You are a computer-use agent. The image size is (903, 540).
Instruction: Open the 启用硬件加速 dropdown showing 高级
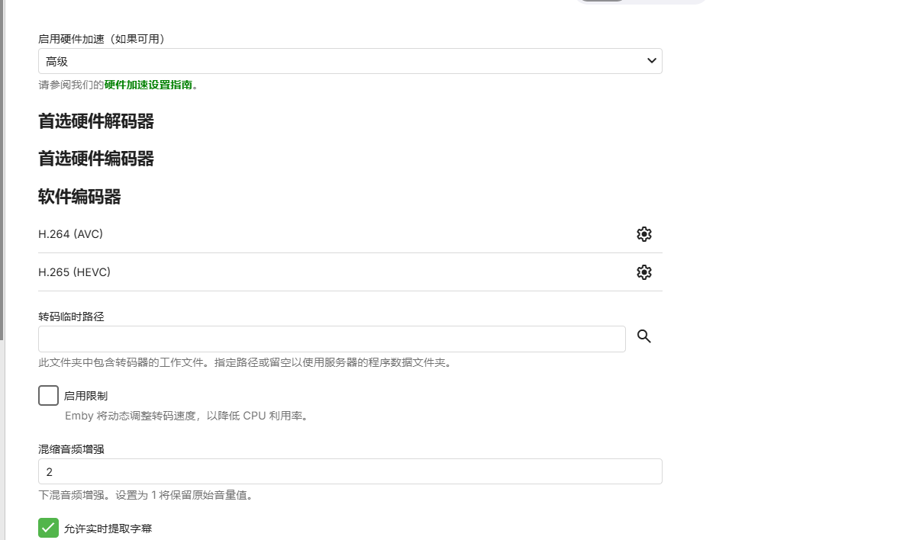click(x=350, y=61)
